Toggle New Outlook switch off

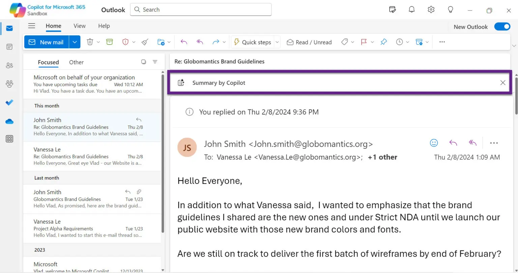502,26
